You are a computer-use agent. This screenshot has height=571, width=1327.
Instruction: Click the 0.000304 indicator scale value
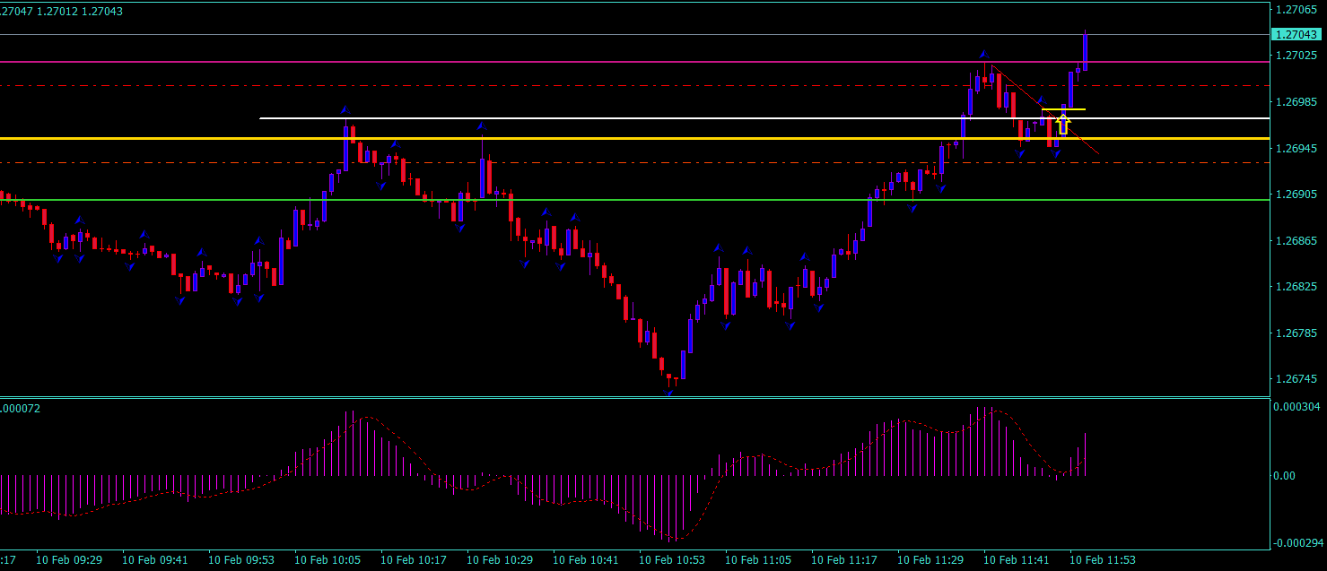click(1297, 407)
